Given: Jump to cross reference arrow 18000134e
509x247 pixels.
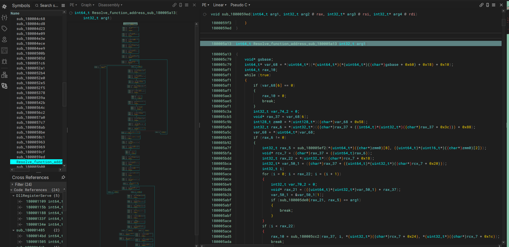Looking at the screenshot, I should click(20, 225).
